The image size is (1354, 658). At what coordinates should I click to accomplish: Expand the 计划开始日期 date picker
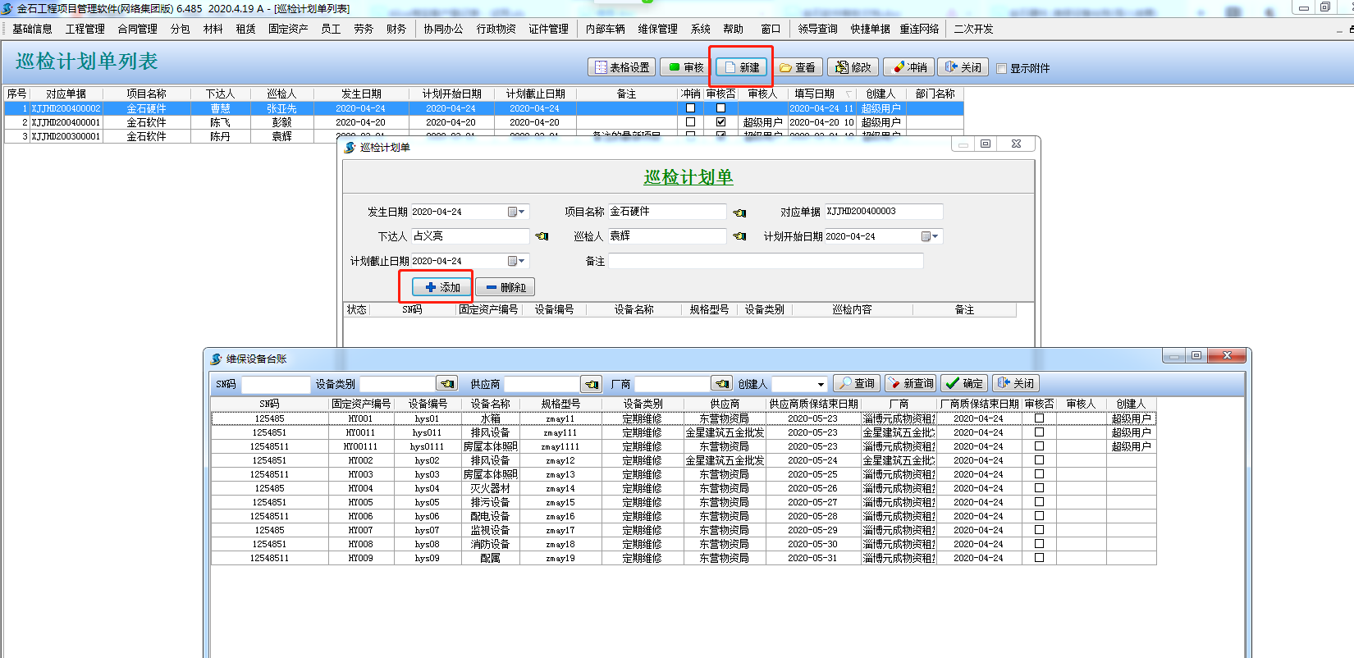pyautogui.click(x=930, y=236)
